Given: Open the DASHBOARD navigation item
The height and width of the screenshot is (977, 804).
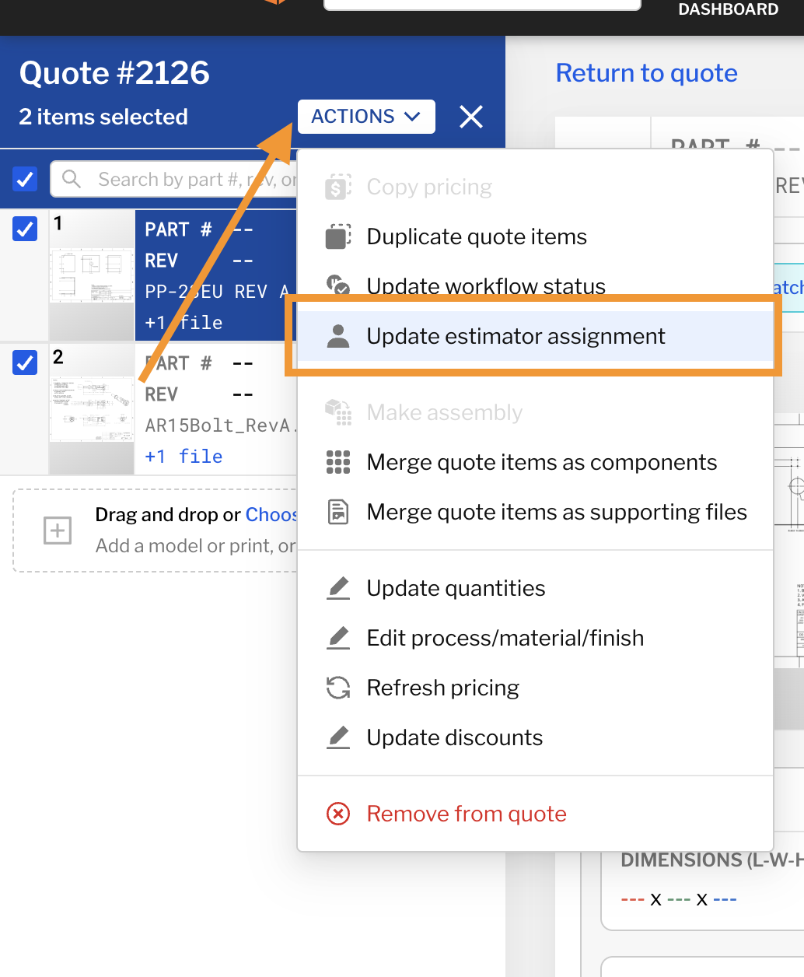Looking at the screenshot, I should pos(729,9).
